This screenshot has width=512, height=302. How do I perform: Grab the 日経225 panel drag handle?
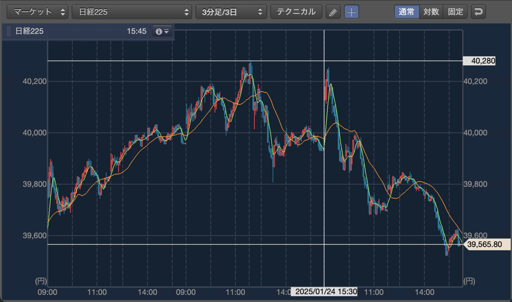click(9, 32)
